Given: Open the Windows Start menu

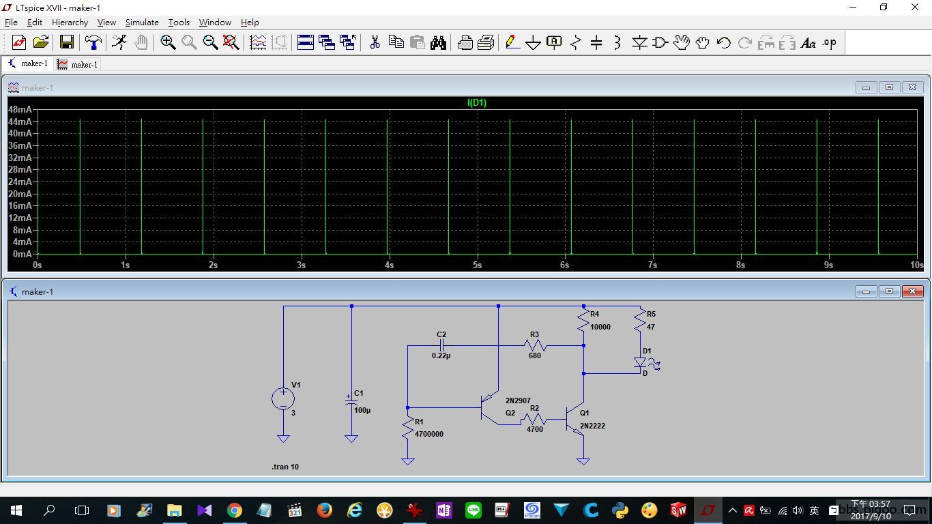Looking at the screenshot, I should coord(16,510).
